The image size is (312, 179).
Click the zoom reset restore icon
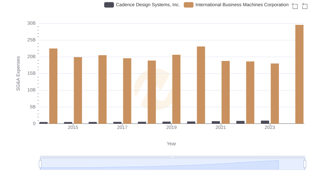tap(305, 6)
